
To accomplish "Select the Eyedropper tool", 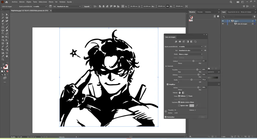I will 7,47.
